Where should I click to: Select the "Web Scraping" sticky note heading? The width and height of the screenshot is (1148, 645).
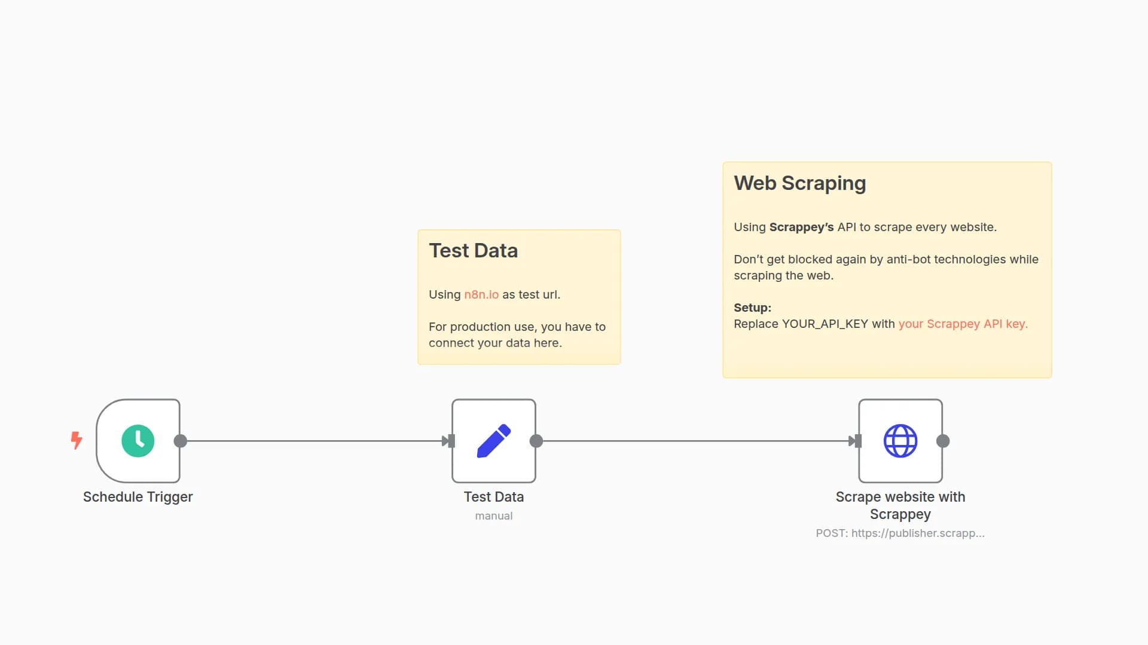[x=799, y=183]
